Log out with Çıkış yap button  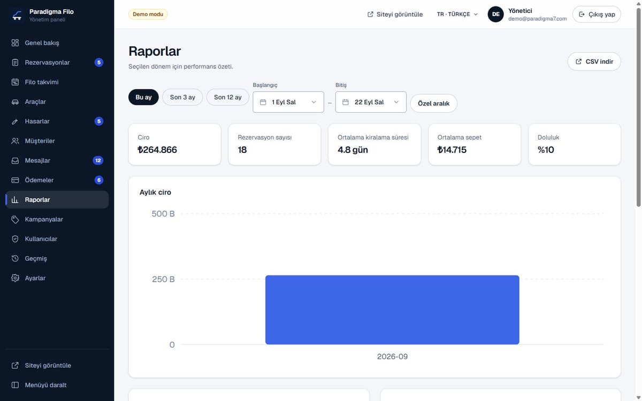[597, 14]
